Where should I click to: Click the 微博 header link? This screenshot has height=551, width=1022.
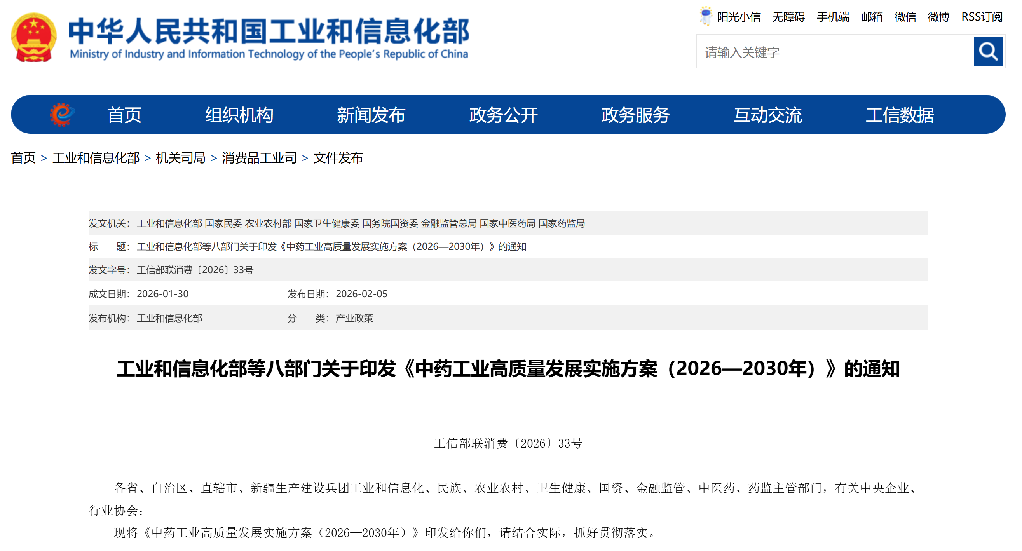(x=938, y=17)
